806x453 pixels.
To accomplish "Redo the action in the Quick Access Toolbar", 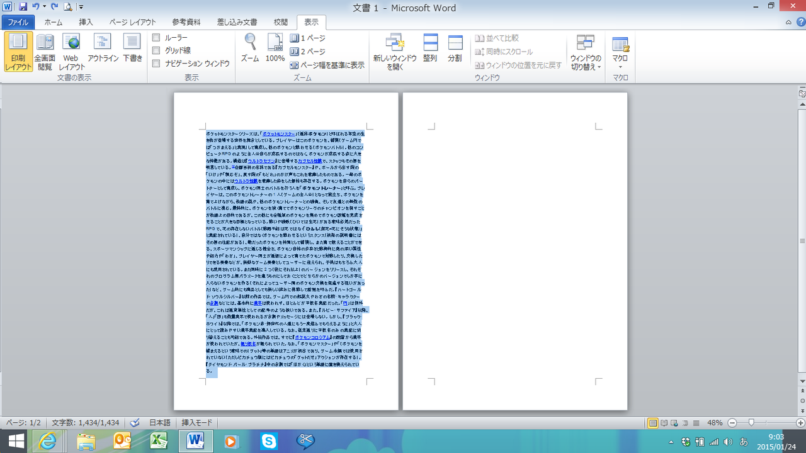I will (55, 7).
